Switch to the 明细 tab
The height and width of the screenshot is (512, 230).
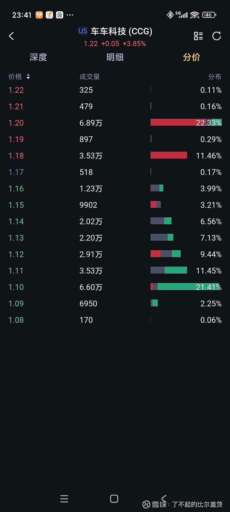coord(115,57)
